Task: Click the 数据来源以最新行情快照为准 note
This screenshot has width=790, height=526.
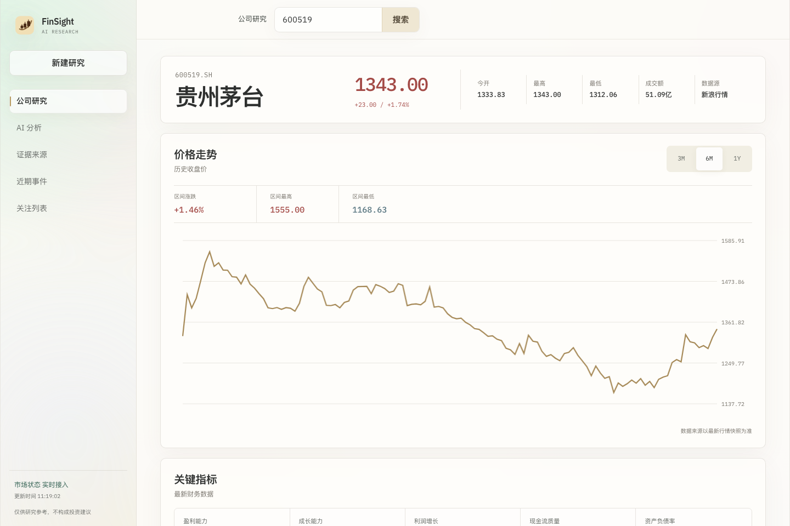Action: [x=716, y=431]
